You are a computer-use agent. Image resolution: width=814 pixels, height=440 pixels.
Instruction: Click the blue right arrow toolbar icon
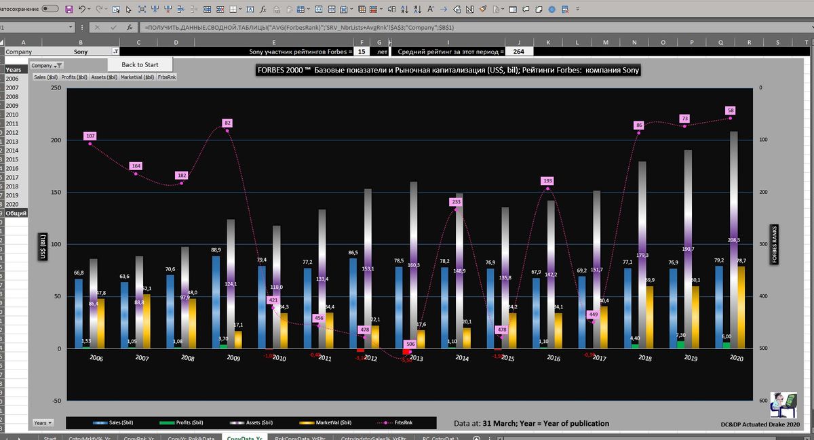point(444,9)
